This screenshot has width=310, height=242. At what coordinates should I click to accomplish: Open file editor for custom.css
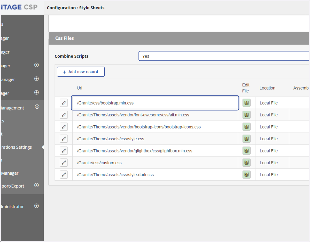[x=246, y=163]
